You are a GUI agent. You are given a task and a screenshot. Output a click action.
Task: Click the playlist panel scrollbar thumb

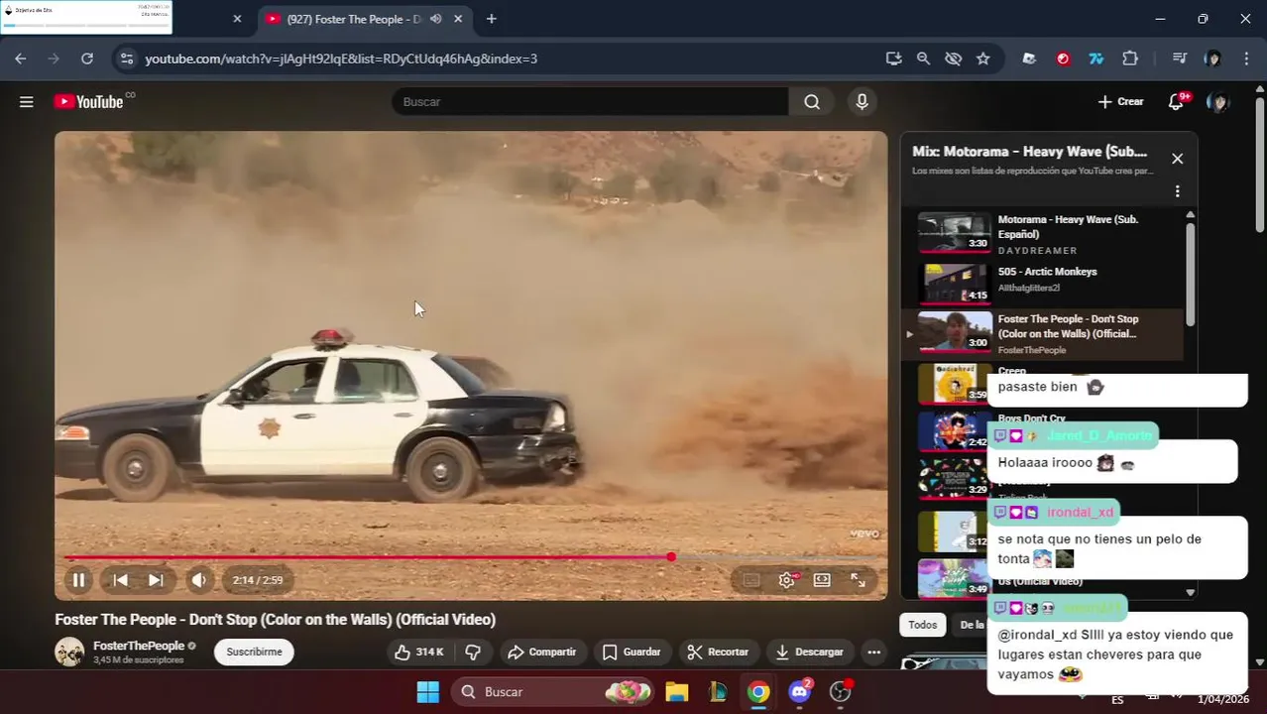[1191, 273]
